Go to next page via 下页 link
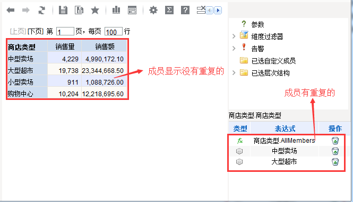This screenshot has height=202, width=353. [36, 31]
